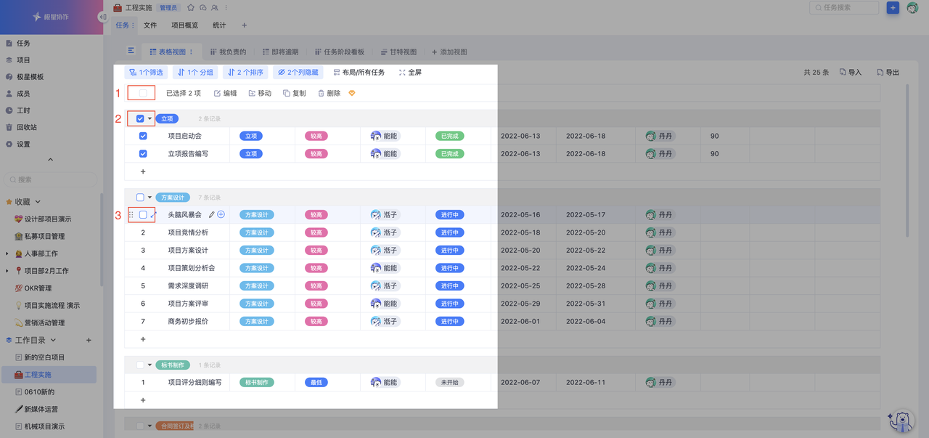Collapse the 立项 group arrow
The width and height of the screenshot is (929, 438).
tap(150, 118)
